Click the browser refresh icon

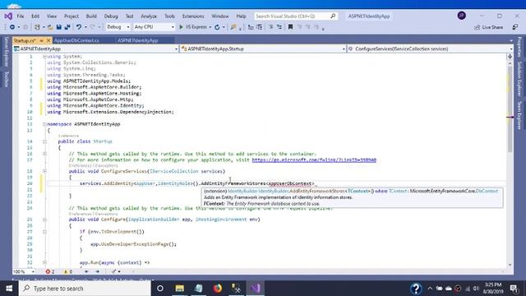(x=217, y=27)
